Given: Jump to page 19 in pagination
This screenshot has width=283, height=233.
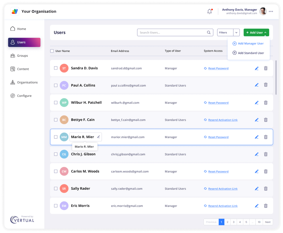Looking at the screenshot, I should tap(259, 222).
